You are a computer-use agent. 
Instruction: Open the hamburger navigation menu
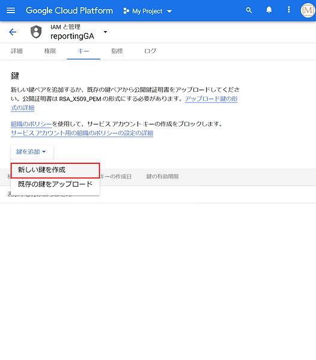pos(11,11)
